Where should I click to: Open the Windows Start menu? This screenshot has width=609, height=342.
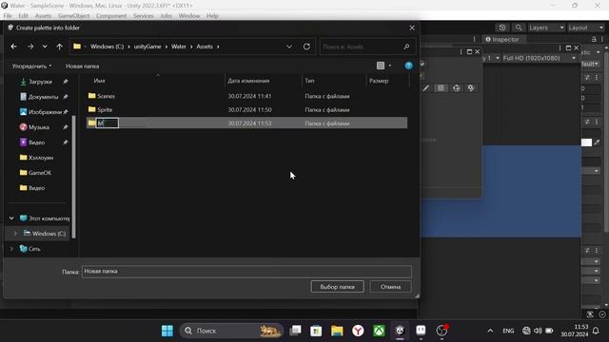167,331
